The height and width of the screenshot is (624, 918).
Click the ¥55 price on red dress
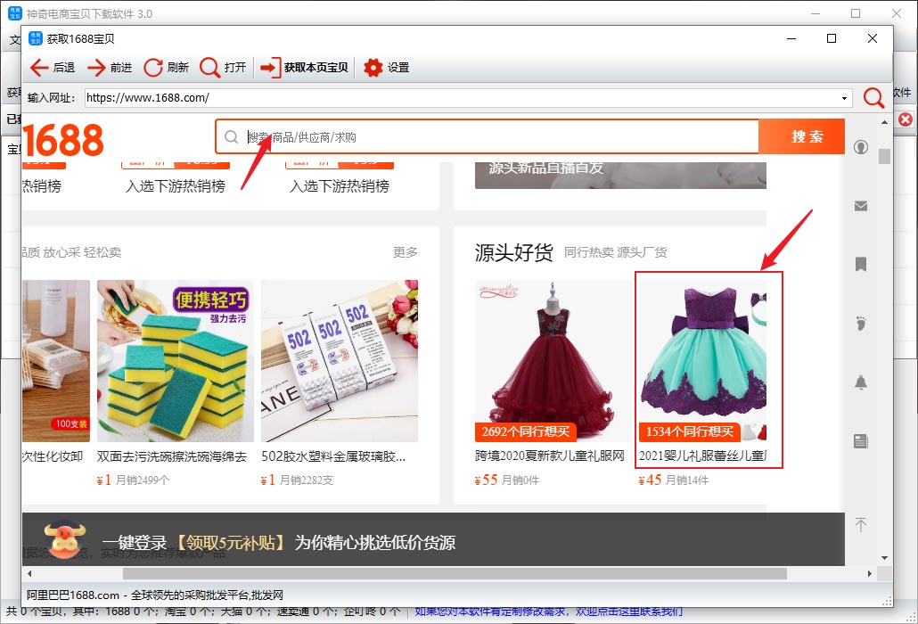point(486,480)
